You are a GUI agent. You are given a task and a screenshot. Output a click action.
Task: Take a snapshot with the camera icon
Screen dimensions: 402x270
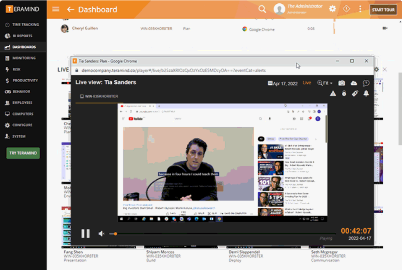[x=341, y=83]
